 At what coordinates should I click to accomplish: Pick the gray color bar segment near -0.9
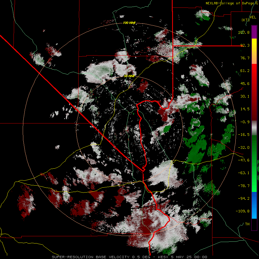point(254,128)
